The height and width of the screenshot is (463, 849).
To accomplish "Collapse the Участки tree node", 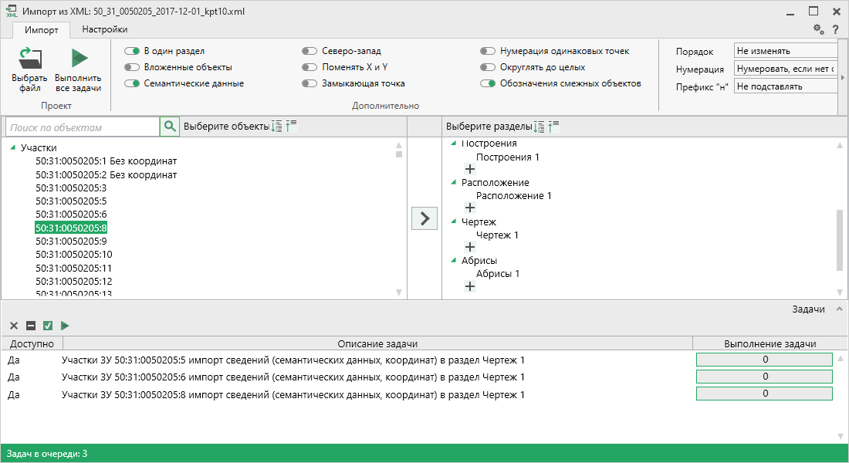I will pyautogui.click(x=13, y=148).
